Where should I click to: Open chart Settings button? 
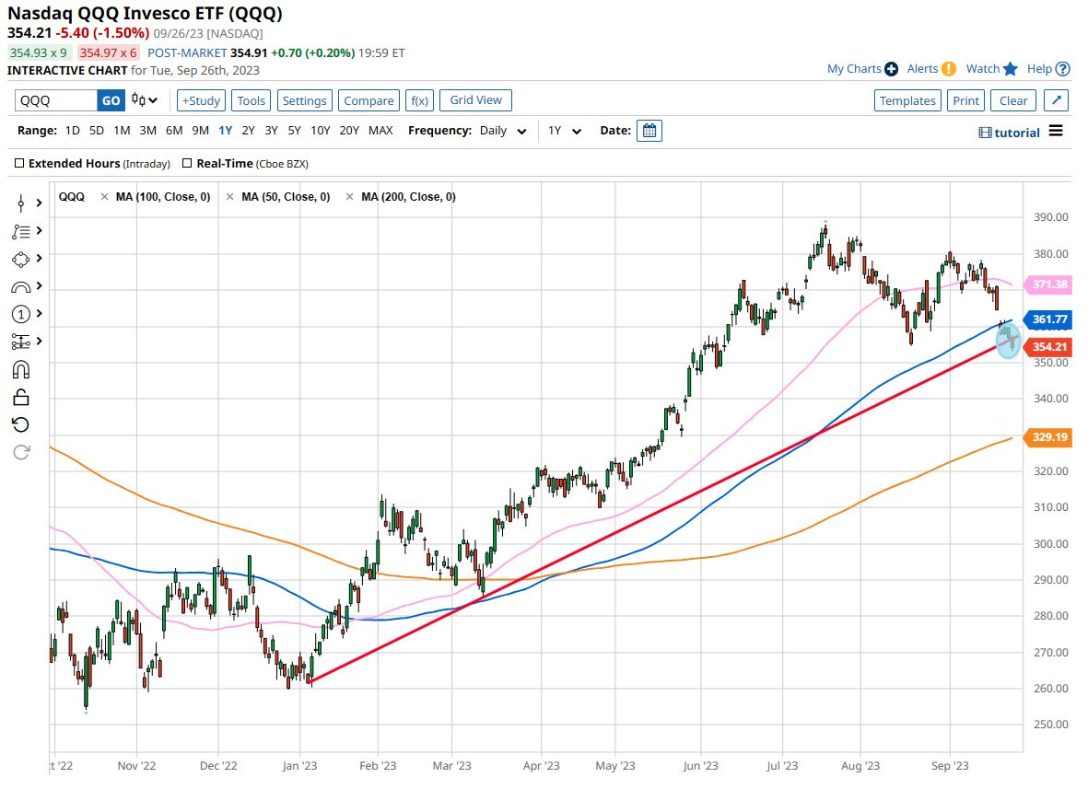(x=304, y=100)
